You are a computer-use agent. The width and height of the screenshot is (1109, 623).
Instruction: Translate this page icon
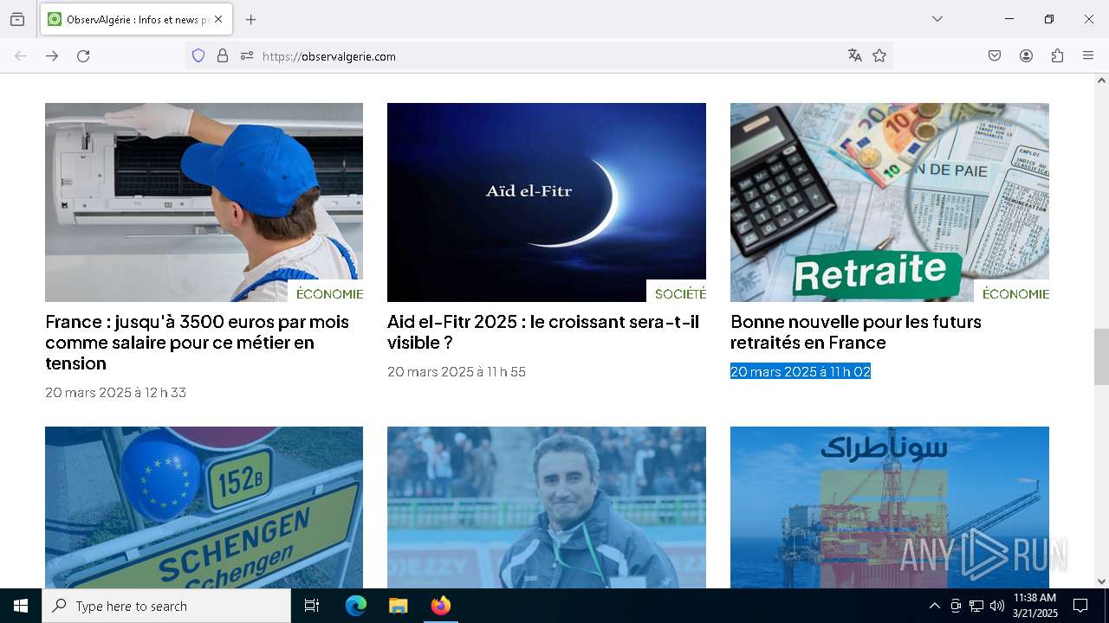pyautogui.click(x=855, y=55)
